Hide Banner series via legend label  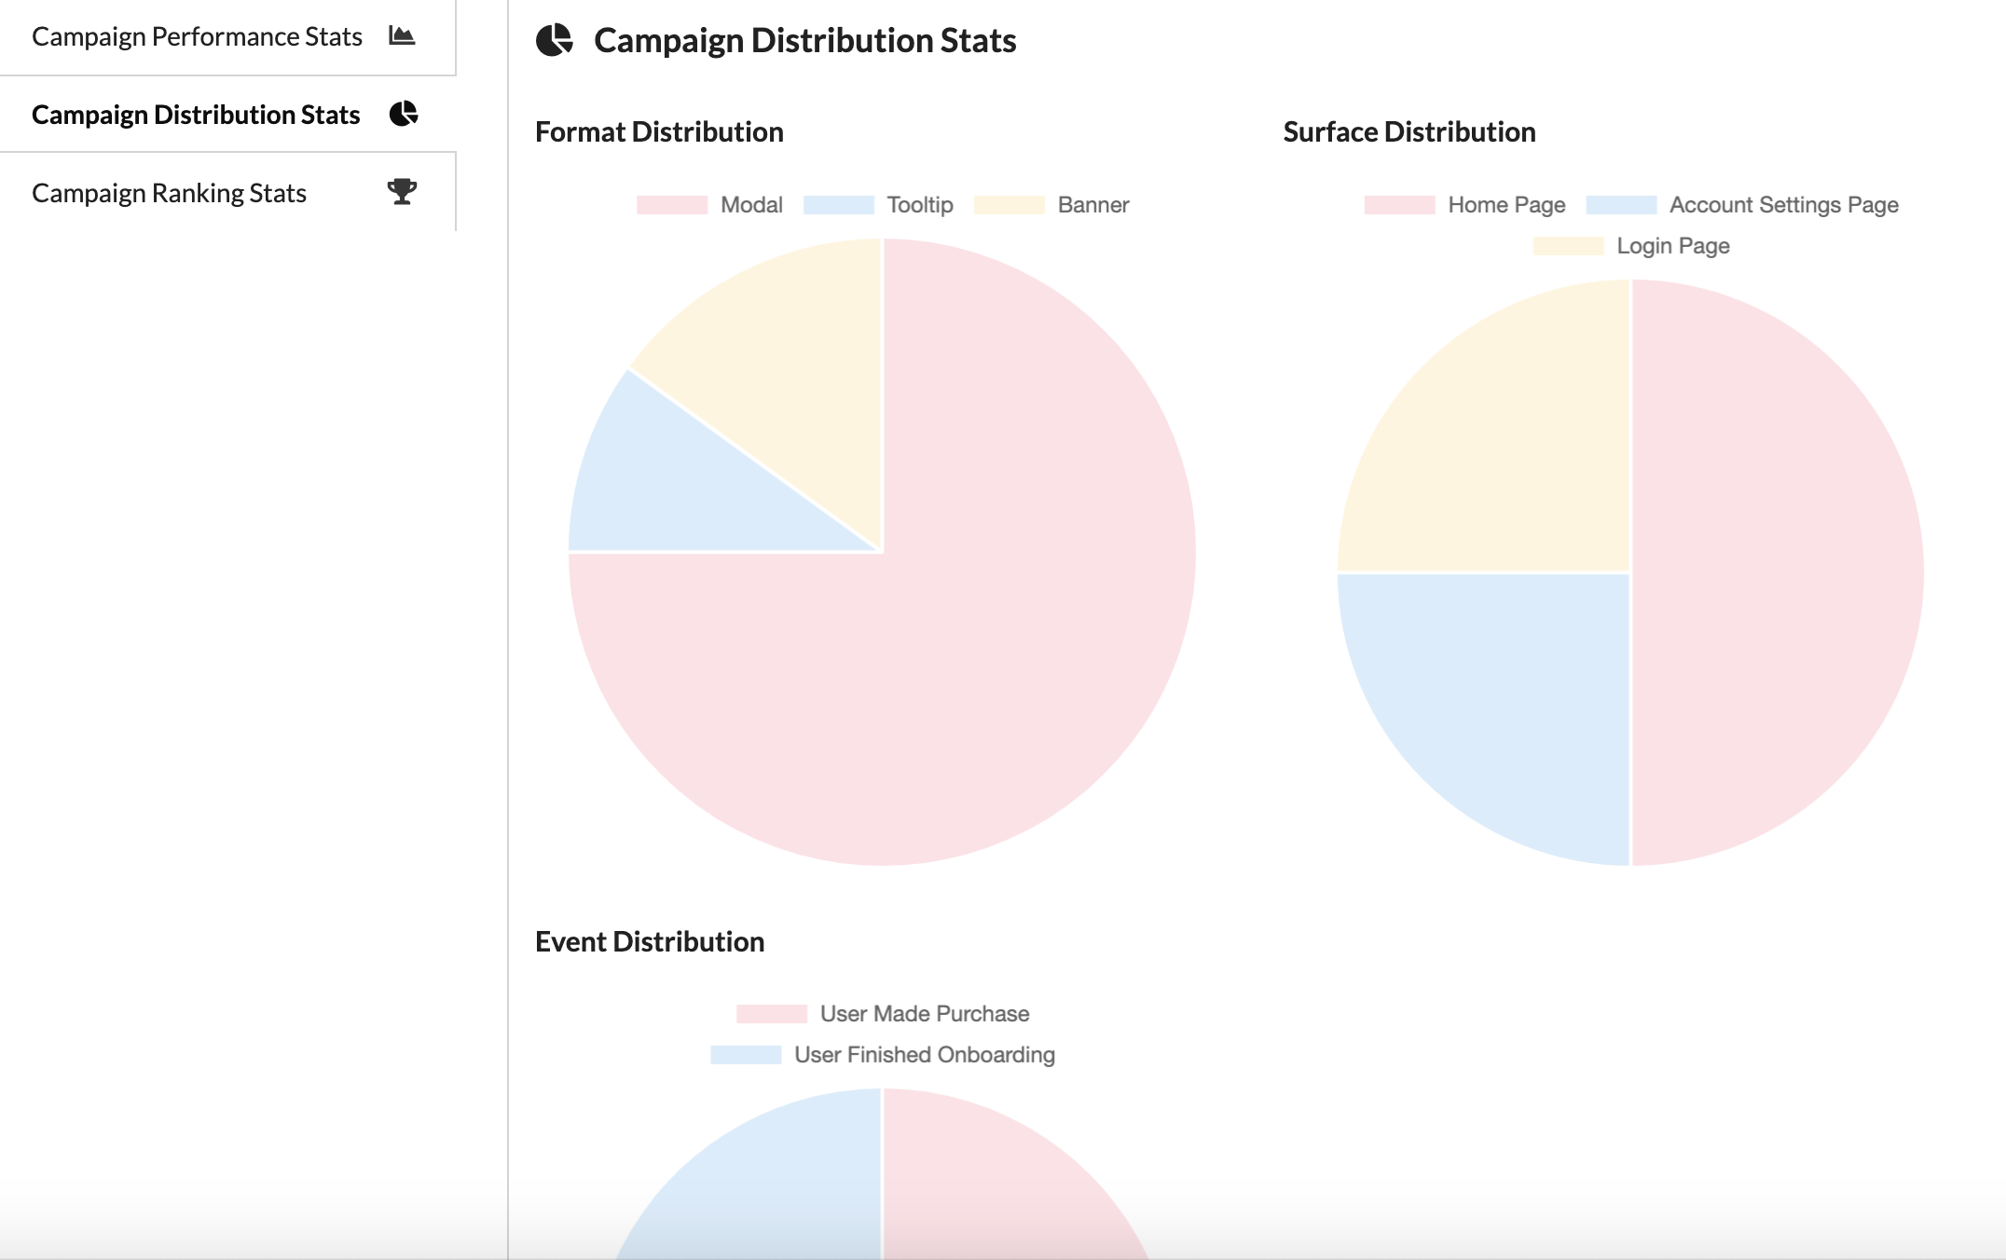[1092, 205]
